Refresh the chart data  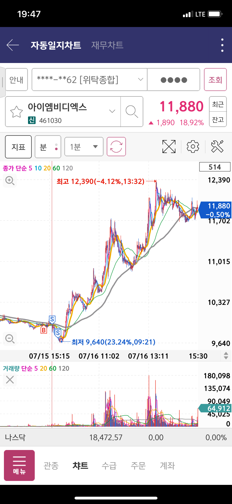116,147
